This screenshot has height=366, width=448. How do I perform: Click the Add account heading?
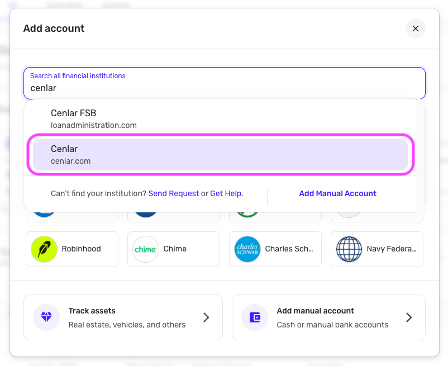pos(54,28)
